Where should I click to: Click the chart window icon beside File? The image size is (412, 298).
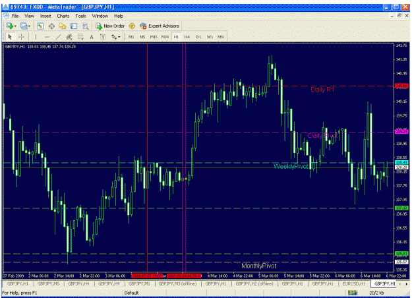tap(6, 16)
